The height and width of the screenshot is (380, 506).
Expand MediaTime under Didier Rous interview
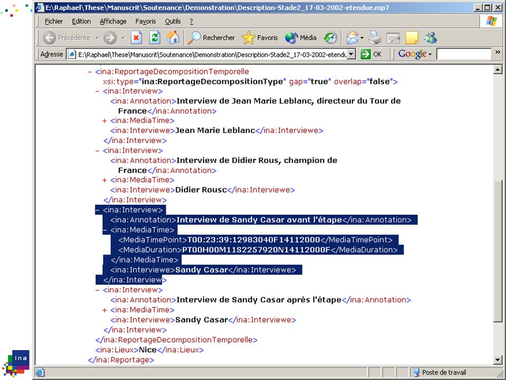104,180
